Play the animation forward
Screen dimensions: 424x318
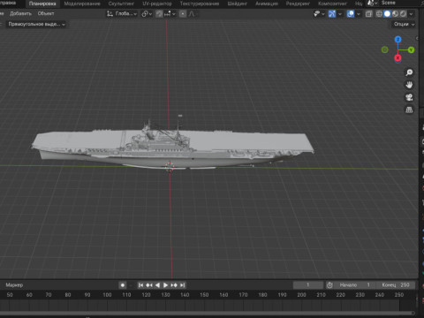pos(165,285)
